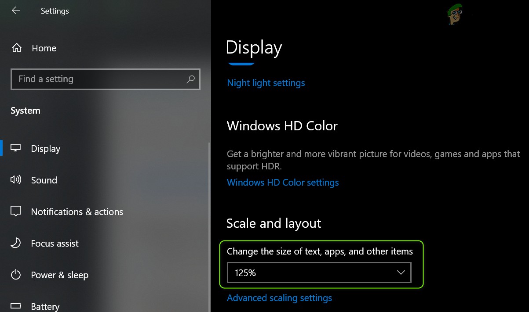Open the Sound settings icon
529x312 pixels.
[x=16, y=180]
